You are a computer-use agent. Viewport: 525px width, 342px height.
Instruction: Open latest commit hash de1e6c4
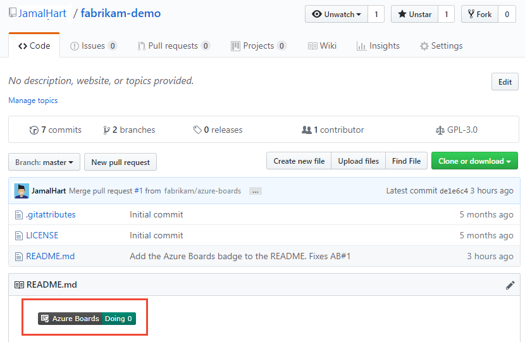click(454, 191)
